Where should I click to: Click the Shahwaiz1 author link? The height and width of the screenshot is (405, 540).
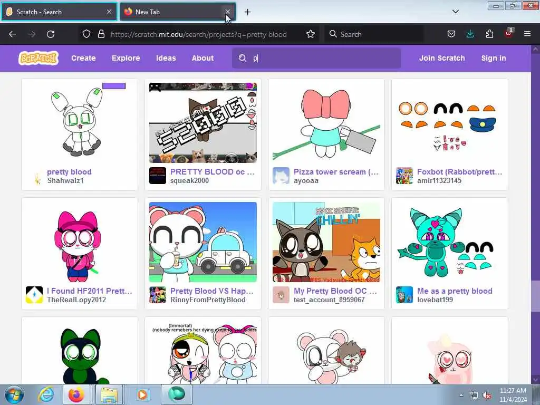click(65, 180)
